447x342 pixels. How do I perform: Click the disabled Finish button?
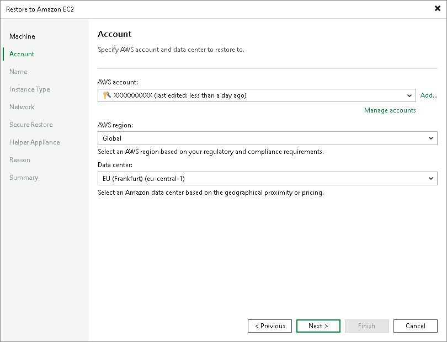367,326
